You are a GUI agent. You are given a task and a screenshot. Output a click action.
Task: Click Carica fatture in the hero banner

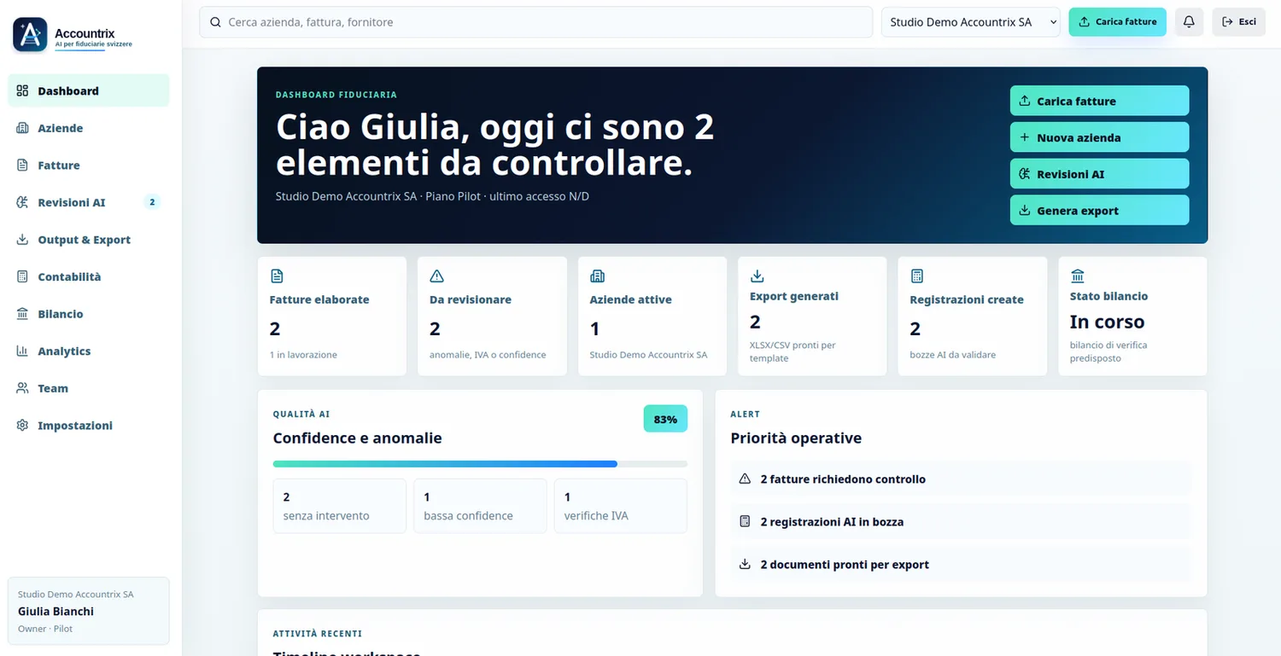1099,101
